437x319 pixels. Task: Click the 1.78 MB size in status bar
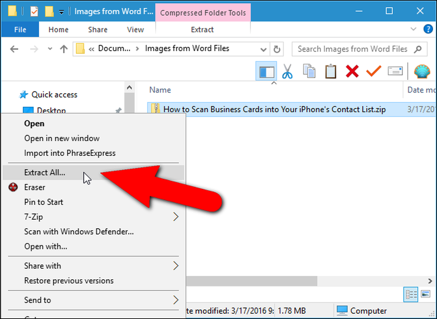(x=292, y=311)
